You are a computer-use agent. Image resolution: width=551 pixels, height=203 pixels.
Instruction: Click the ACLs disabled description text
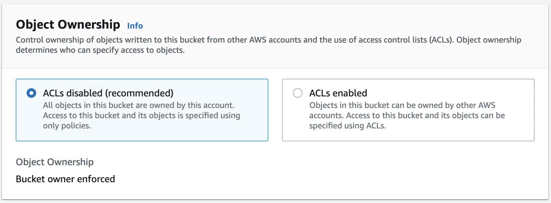pyautogui.click(x=141, y=115)
